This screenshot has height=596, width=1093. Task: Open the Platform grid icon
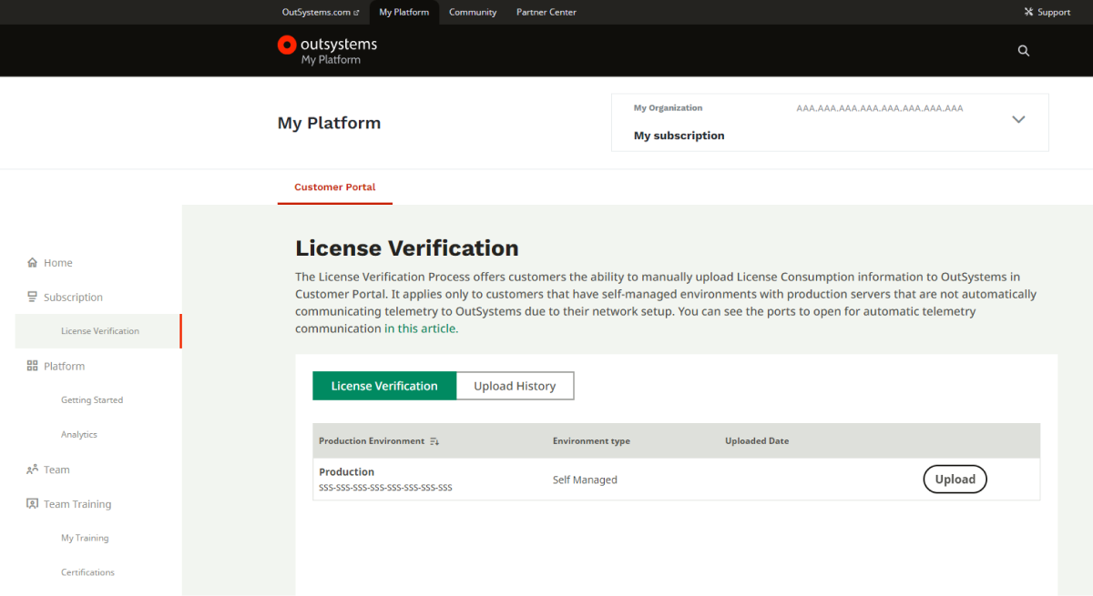(31, 365)
